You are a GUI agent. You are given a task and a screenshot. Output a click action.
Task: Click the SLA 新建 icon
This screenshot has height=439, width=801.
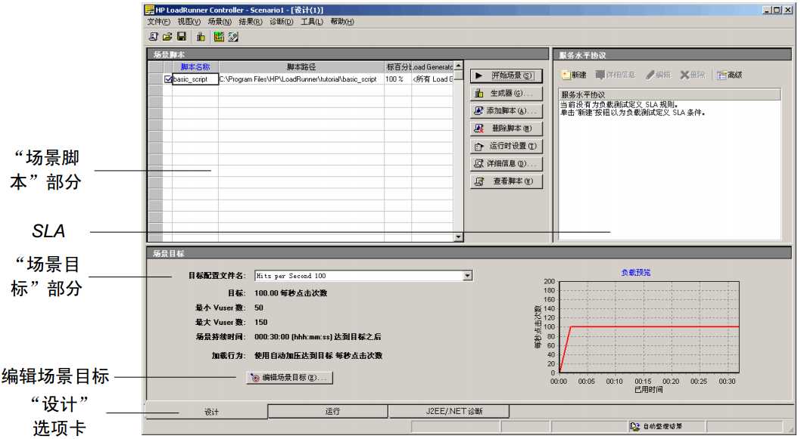pyautogui.click(x=566, y=75)
